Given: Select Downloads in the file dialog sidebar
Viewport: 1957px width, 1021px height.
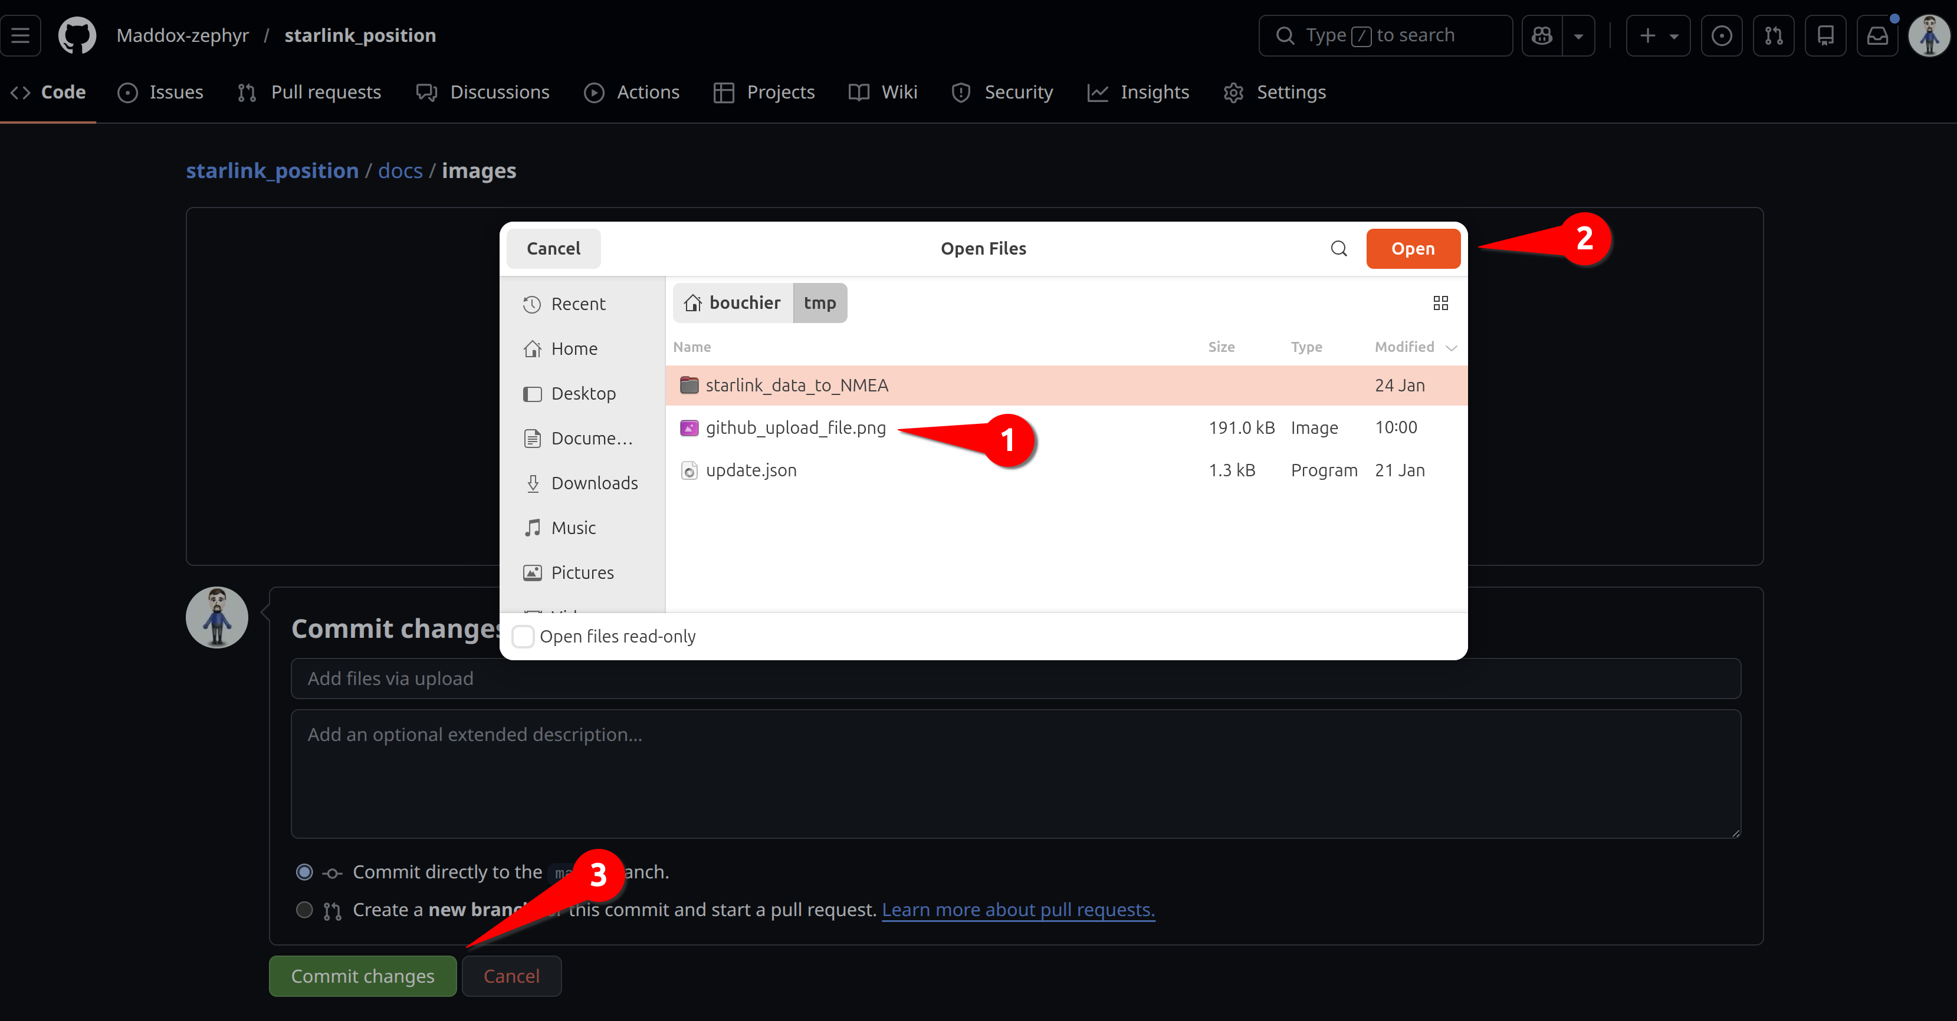Looking at the screenshot, I should tap(594, 482).
